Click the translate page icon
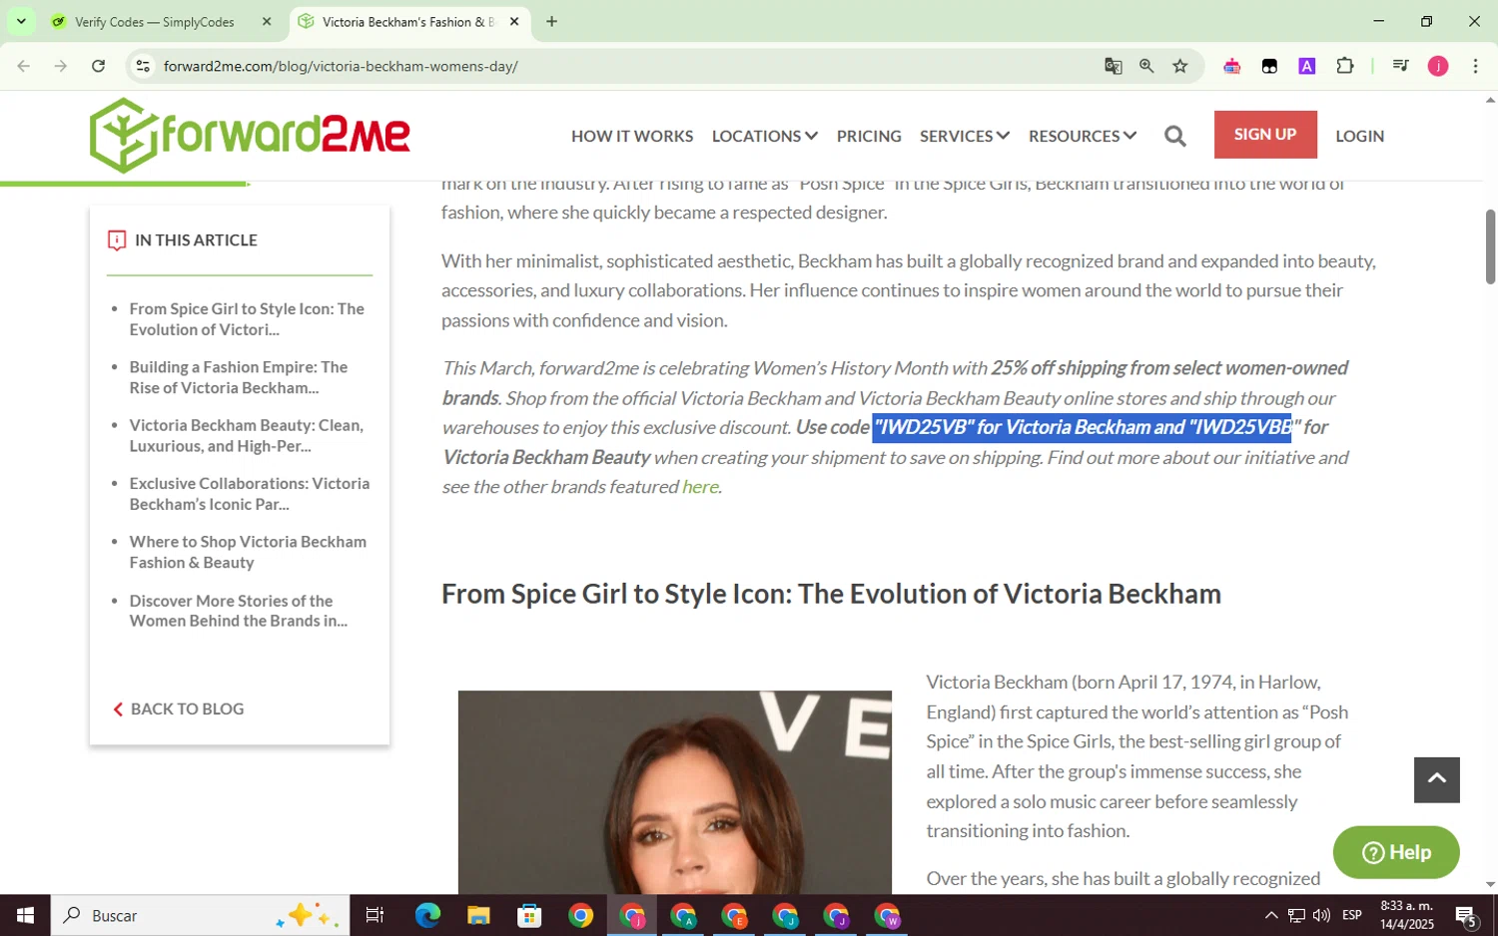This screenshot has width=1498, height=936. [1113, 66]
